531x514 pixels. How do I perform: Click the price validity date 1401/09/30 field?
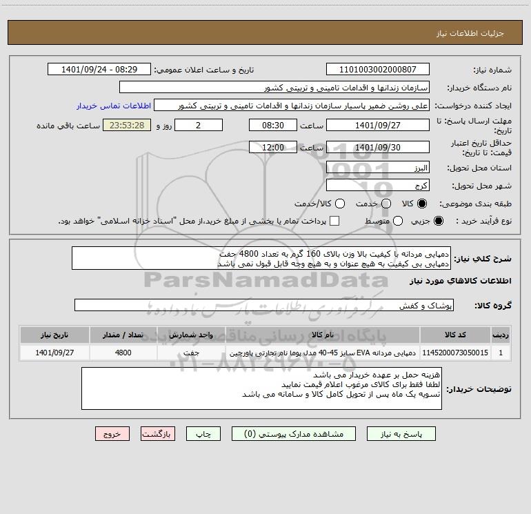(x=378, y=147)
